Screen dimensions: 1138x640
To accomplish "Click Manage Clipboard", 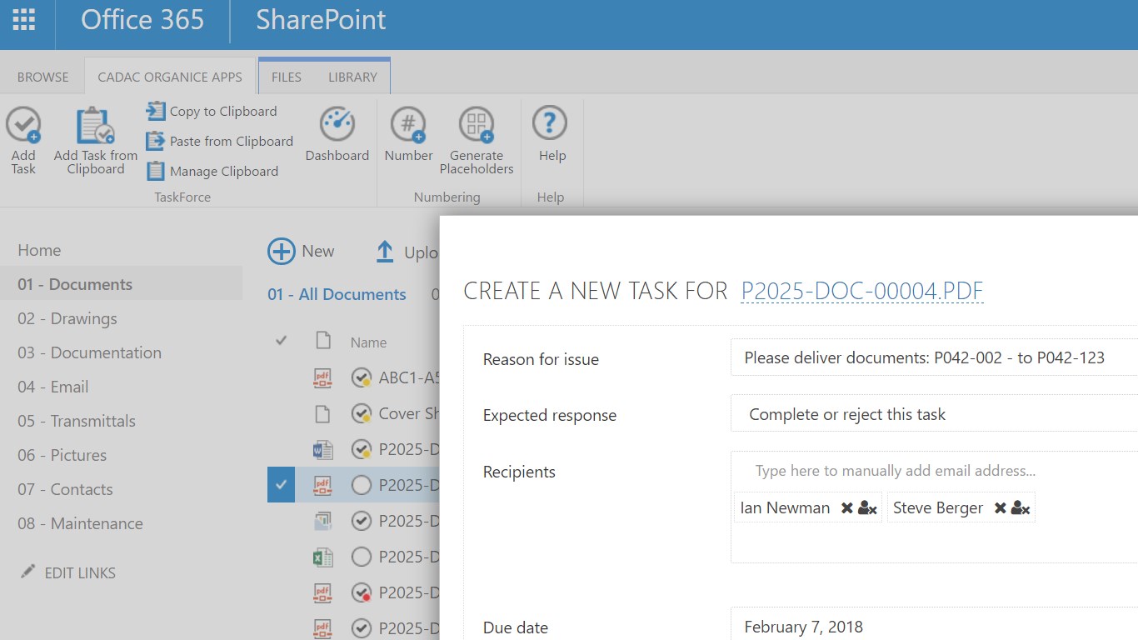I will pyautogui.click(x=212, y=172).
